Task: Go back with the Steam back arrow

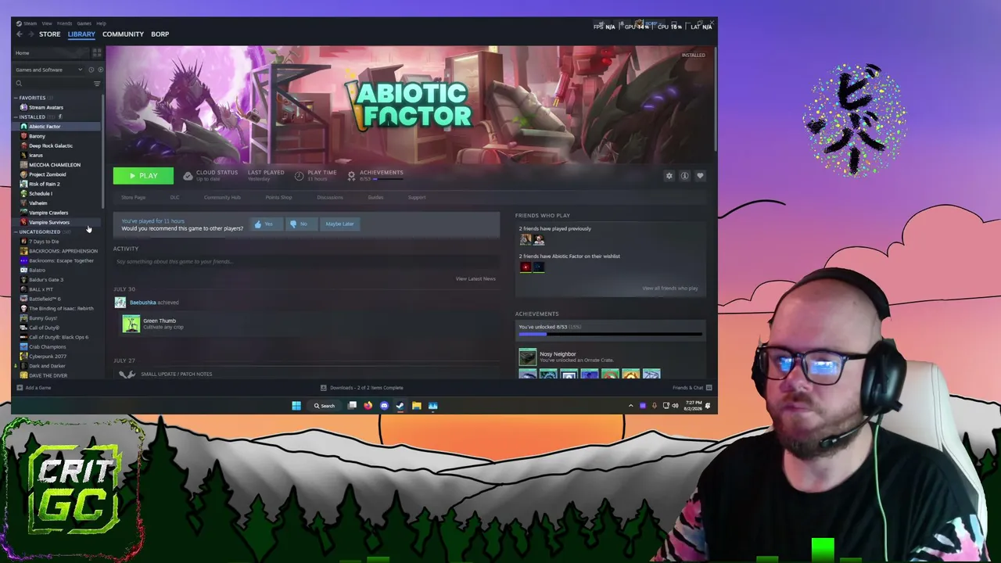Action: [20, 34]
